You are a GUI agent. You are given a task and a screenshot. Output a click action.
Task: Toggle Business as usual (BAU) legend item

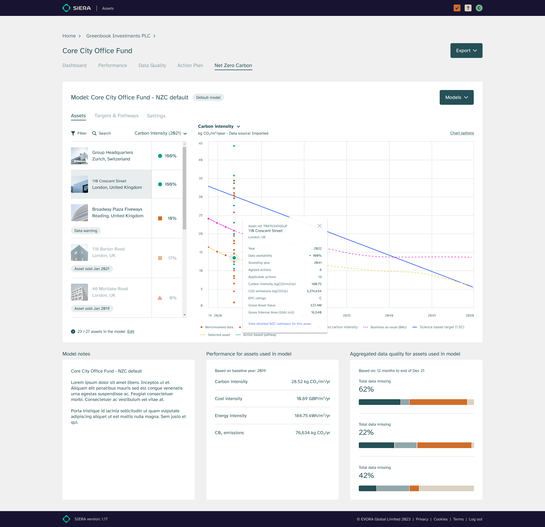385,327
